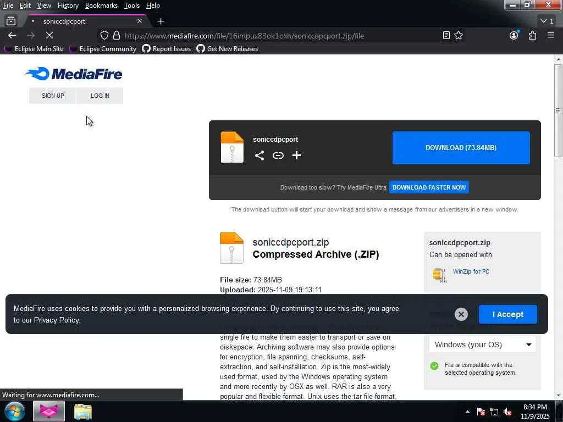Stop loading the page with X button

49,35
